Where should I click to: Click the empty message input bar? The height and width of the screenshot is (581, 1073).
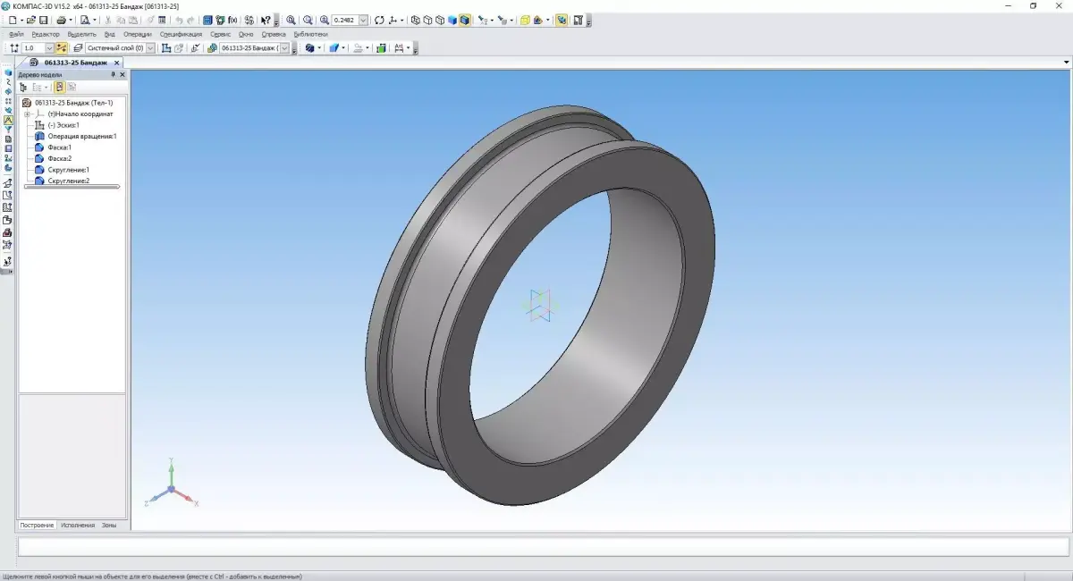point(543,546)
